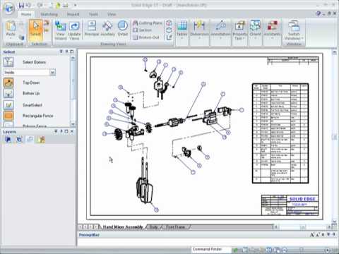This screenshot has height=254, width=339.
Task: Click the PromptBar font size increase icon
Action: point(312,235)
